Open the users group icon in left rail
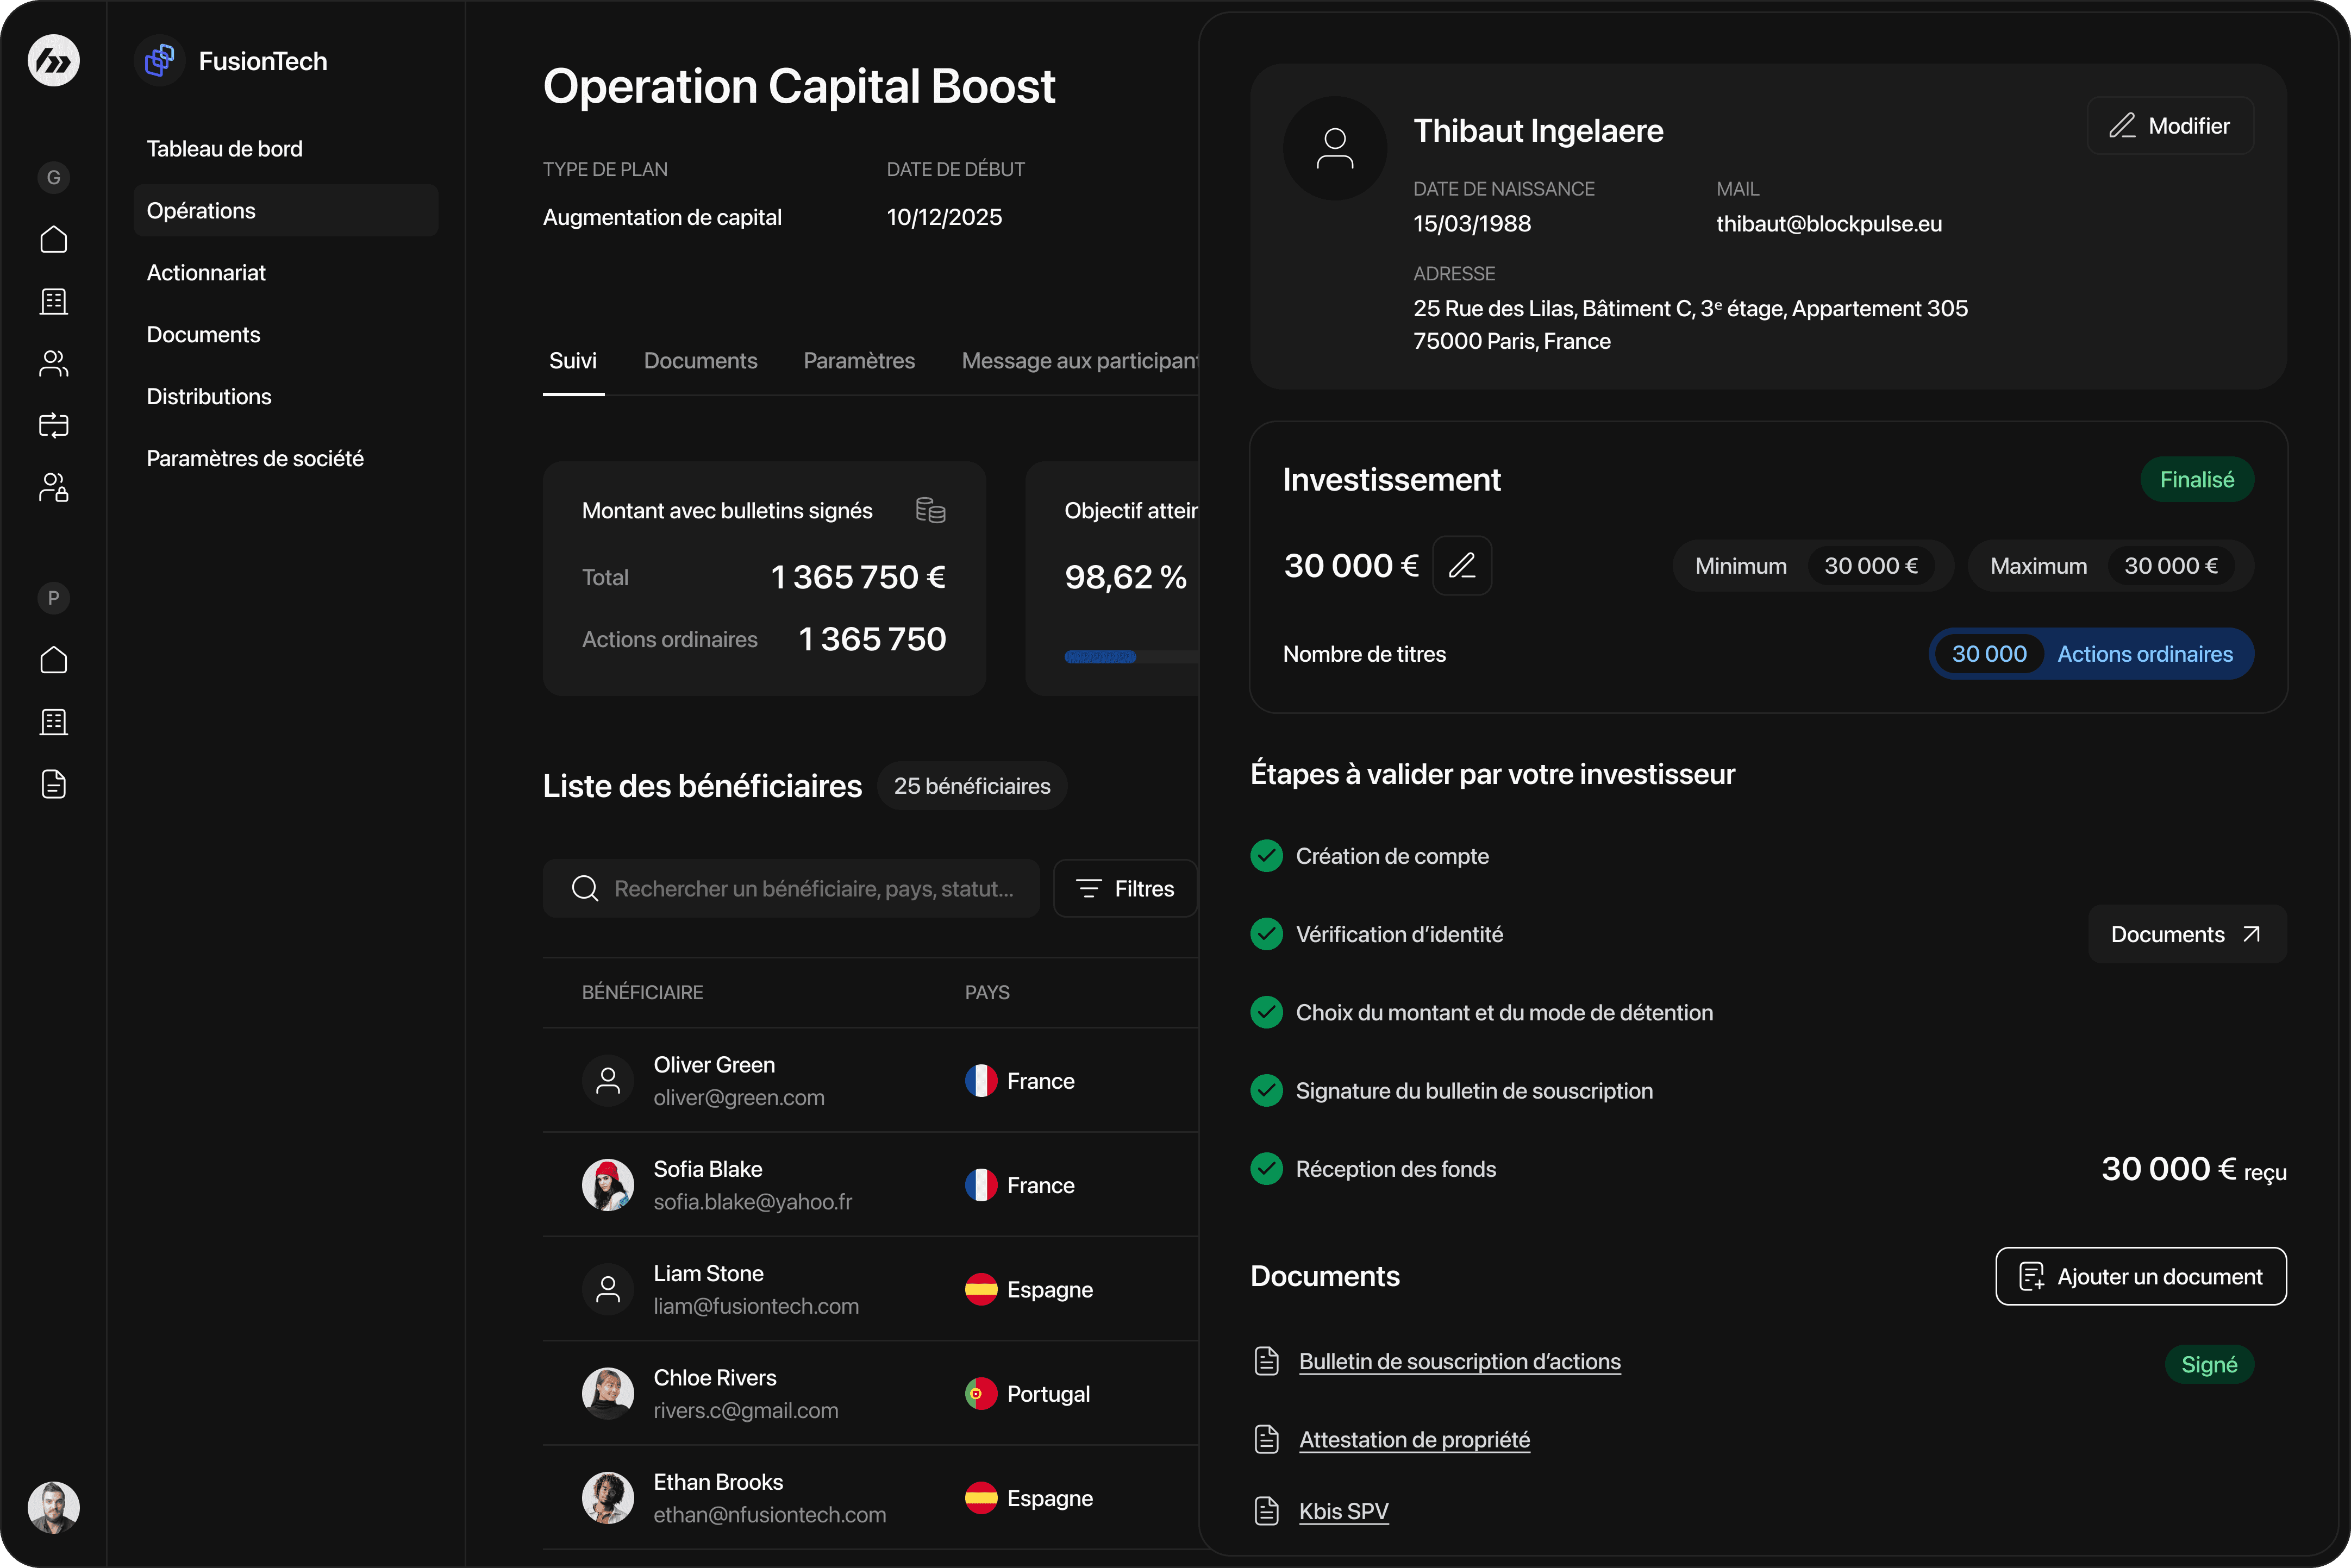The image size is (2351, 1568). [53, 364]
